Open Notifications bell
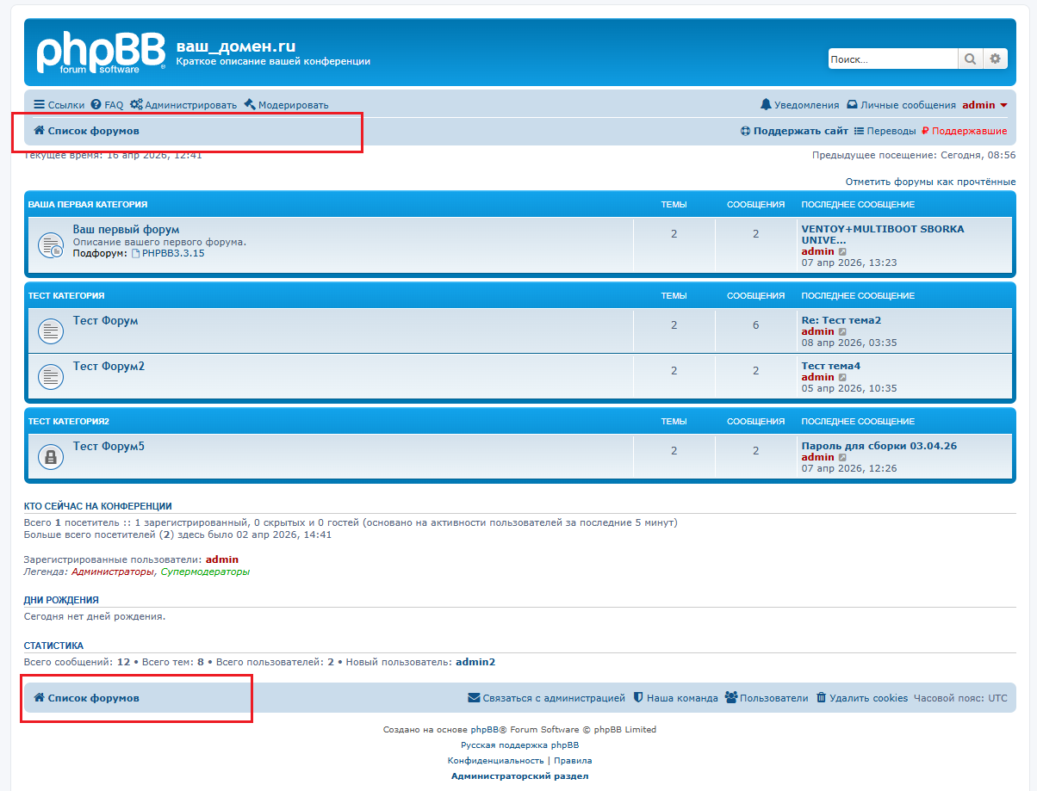Image resolution: width=1037 pixels, height=791 pixels. [799, 105]
